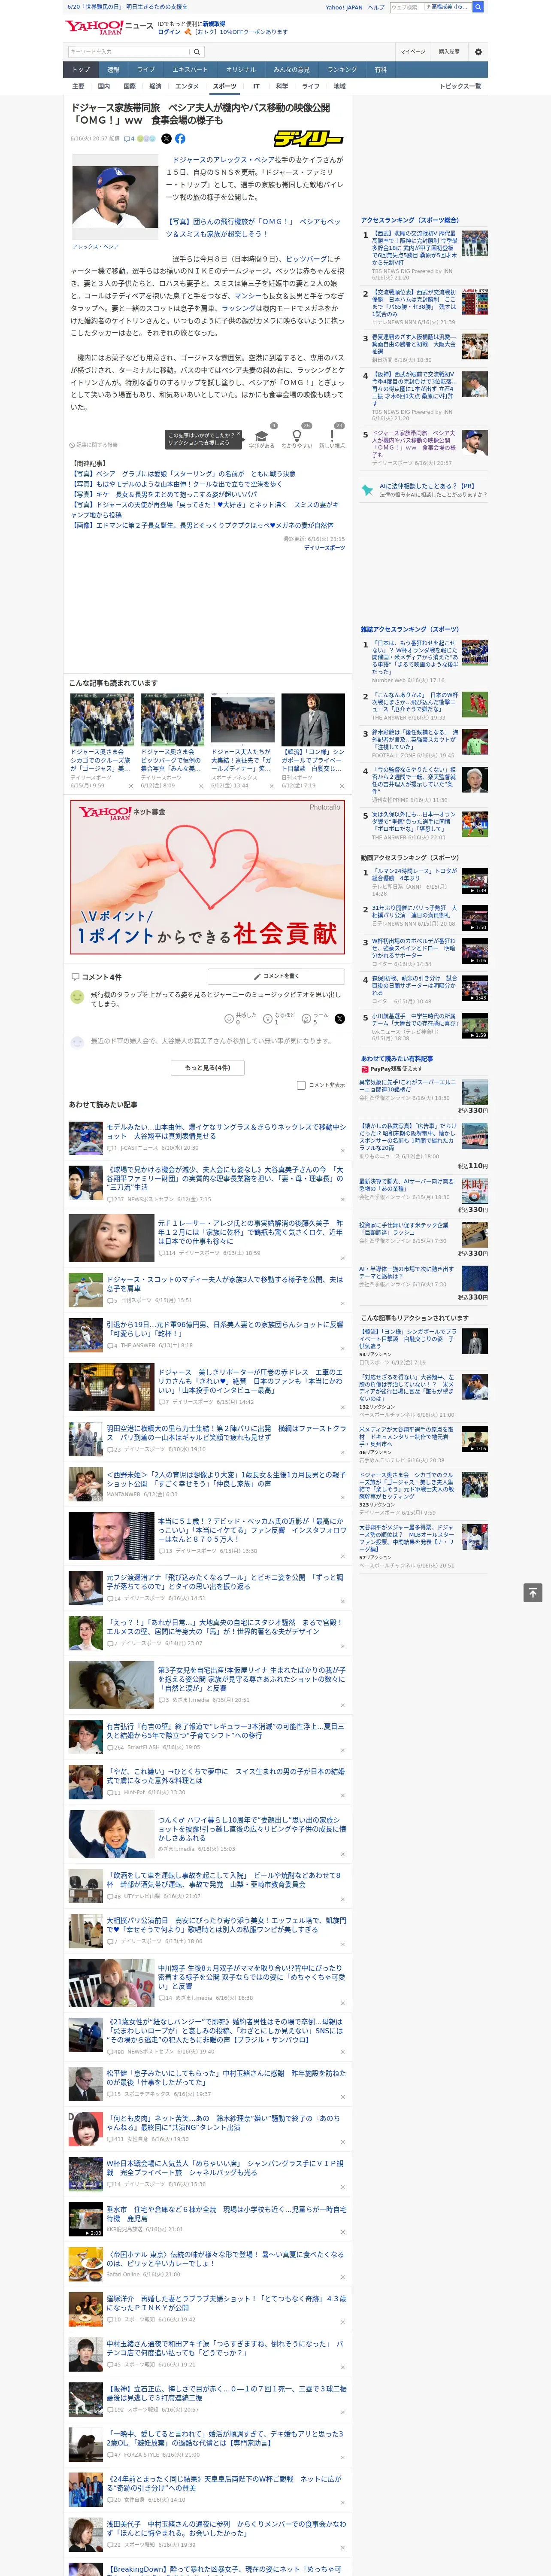Open settings via the gear icon
551x2576 pixels.
(478, 52)
